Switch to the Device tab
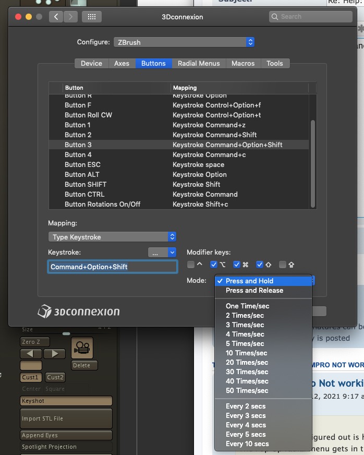This screenshot has height=455, width=364. pos(91,63)
